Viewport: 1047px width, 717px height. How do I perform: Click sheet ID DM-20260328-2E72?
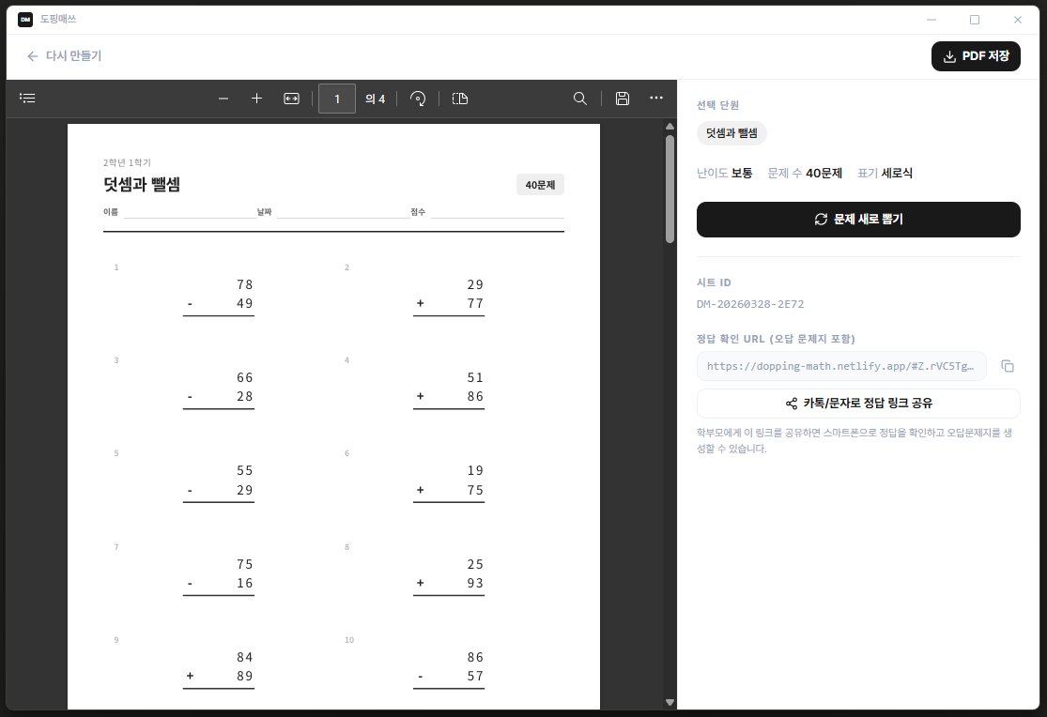(750, 304)
